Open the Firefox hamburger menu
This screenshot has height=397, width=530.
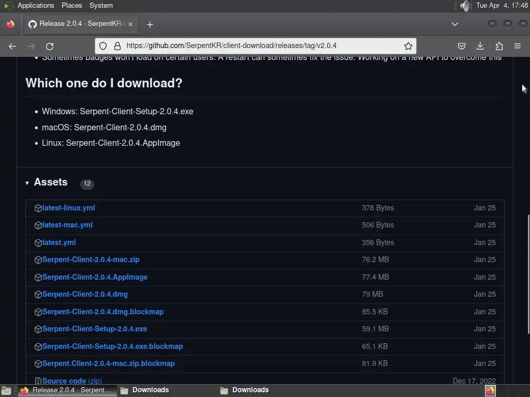tap(518, 46)
